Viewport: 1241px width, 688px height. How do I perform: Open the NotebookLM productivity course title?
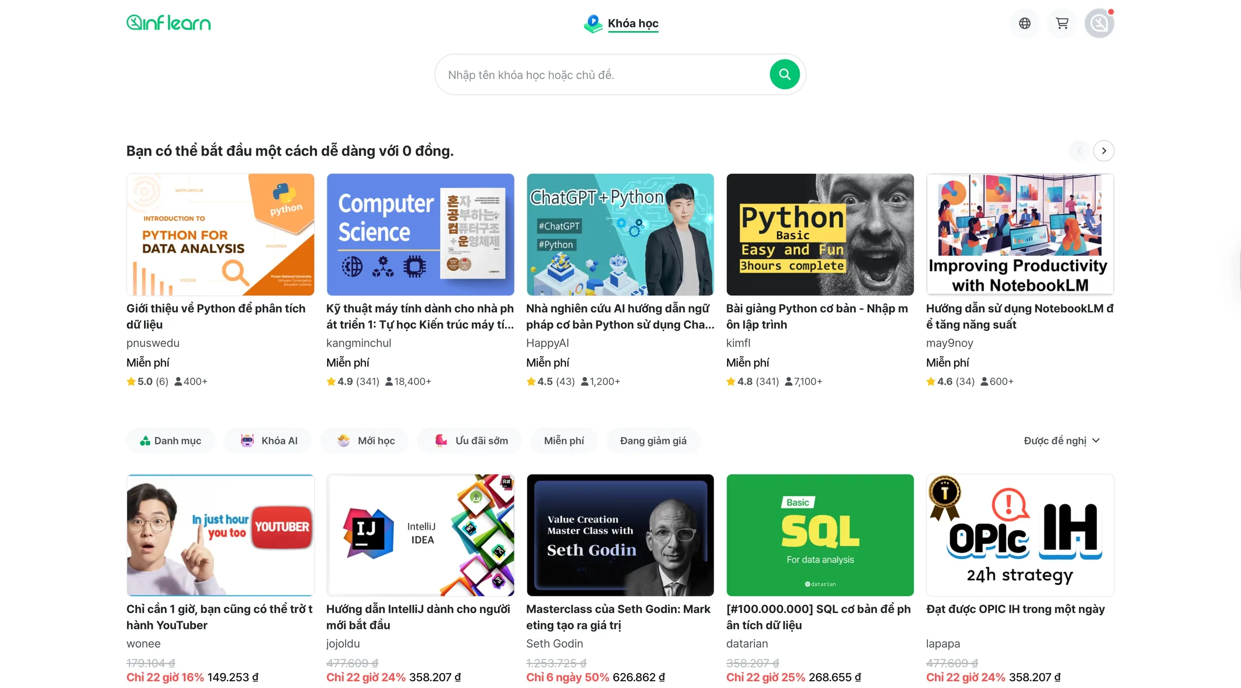1019,316
